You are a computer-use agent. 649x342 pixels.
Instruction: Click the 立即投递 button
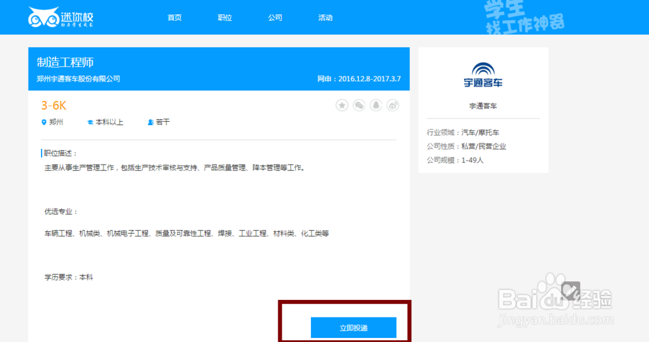coord(354,328)
